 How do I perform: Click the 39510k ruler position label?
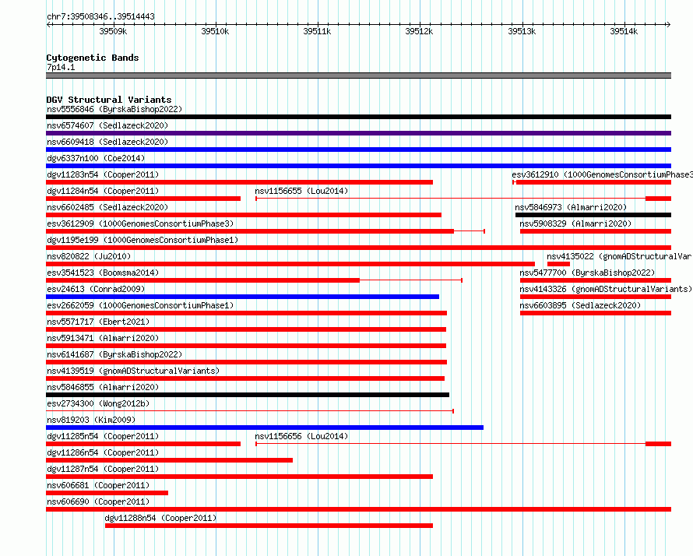point(215,31)
